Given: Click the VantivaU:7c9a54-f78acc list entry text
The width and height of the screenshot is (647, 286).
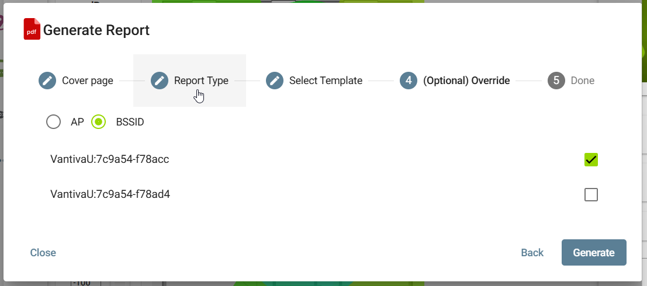Looking at the screenshot, I should point(110,159).
